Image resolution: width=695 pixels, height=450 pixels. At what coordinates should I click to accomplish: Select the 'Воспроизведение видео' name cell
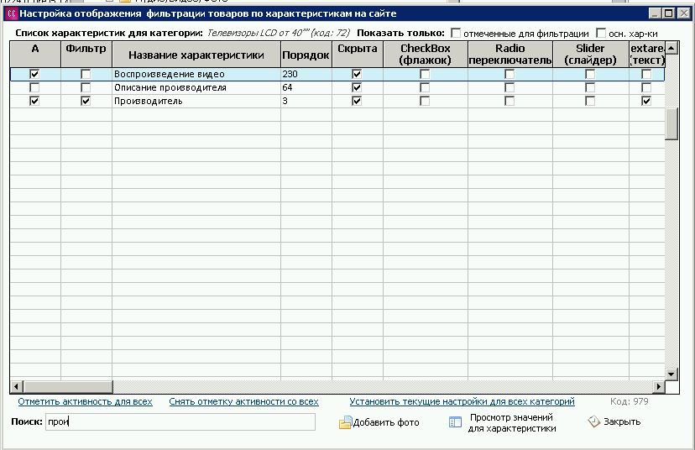coord(196,74)
